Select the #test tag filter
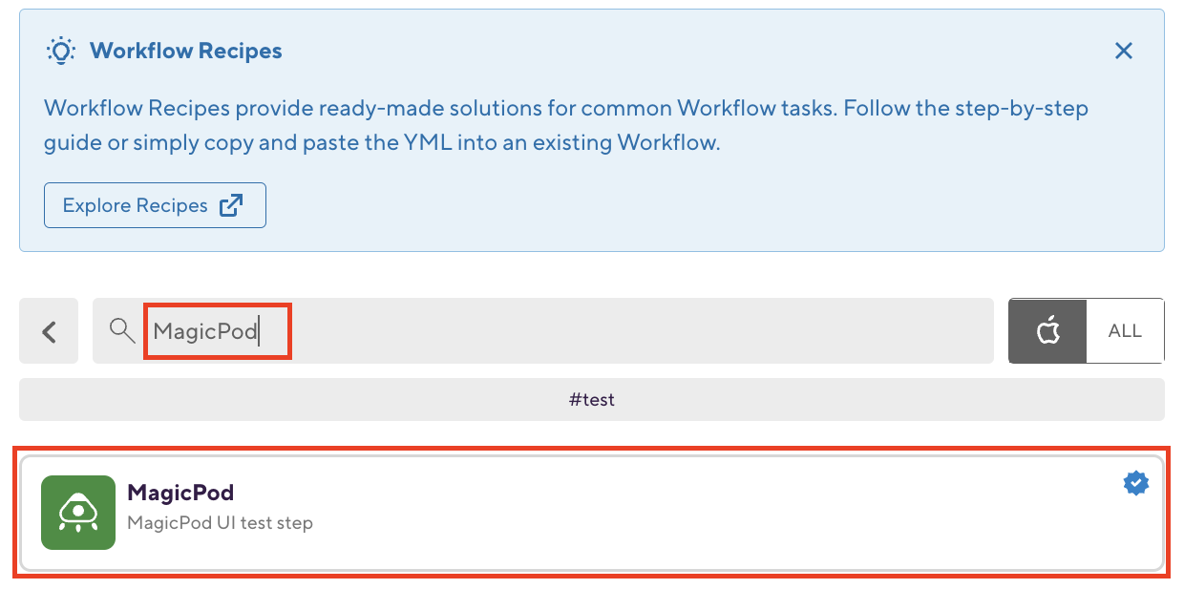The width and height of the screenshot is (1184, 589). tap(592, 399)
